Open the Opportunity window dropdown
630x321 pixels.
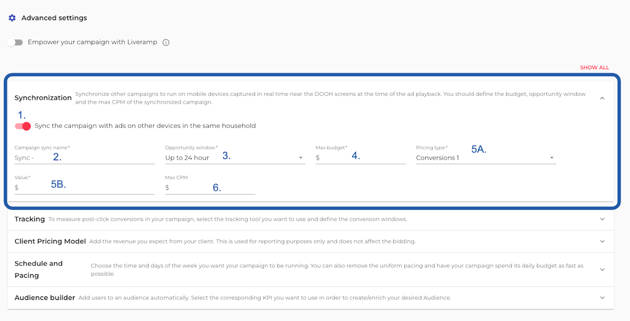pyautogui.click(x=234, y=158)
